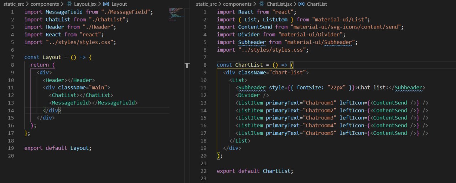This screenshot has width=456, height=183.
Task: Click the 'const Layout = () => {' line
Action: [58, 57]
